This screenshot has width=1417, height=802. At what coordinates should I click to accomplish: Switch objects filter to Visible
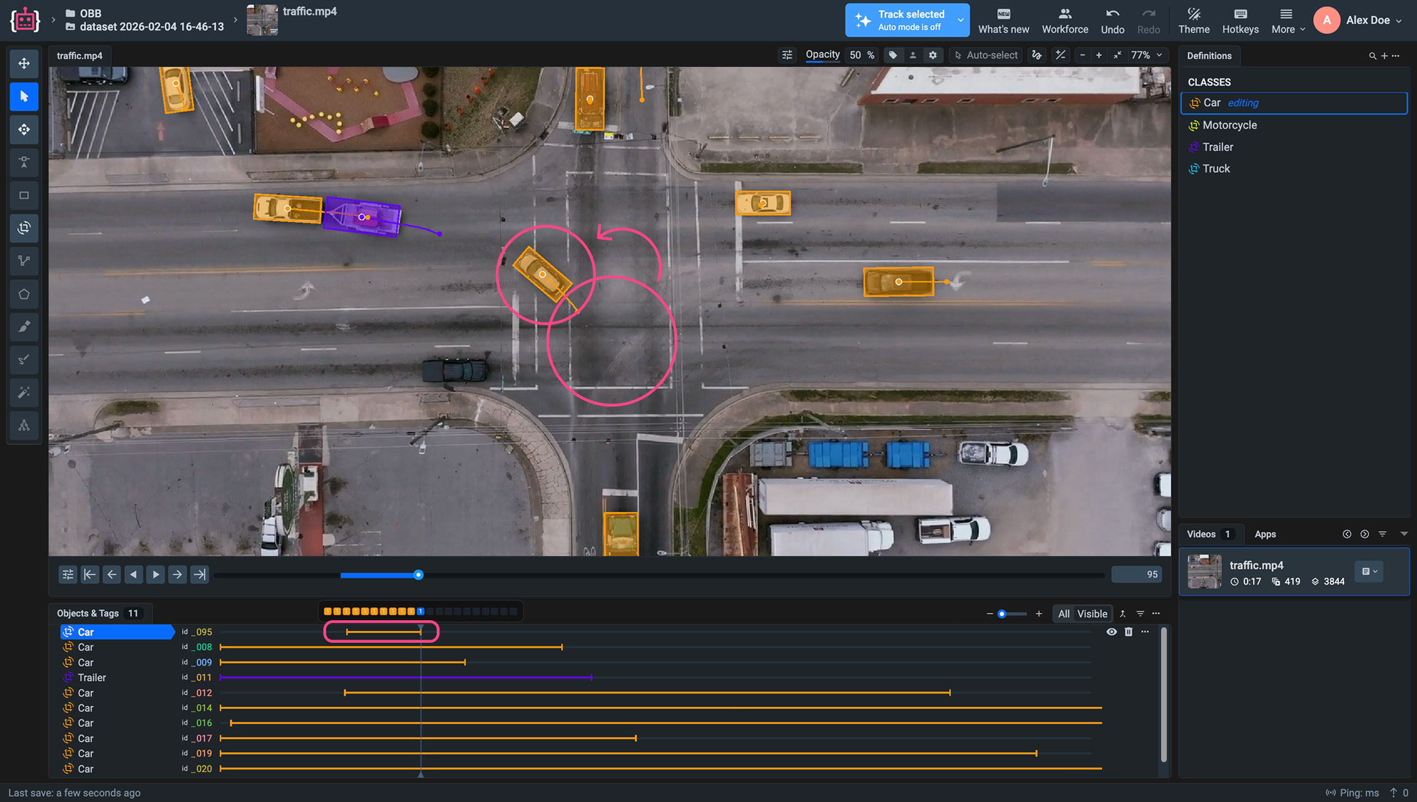(1091, 613)
